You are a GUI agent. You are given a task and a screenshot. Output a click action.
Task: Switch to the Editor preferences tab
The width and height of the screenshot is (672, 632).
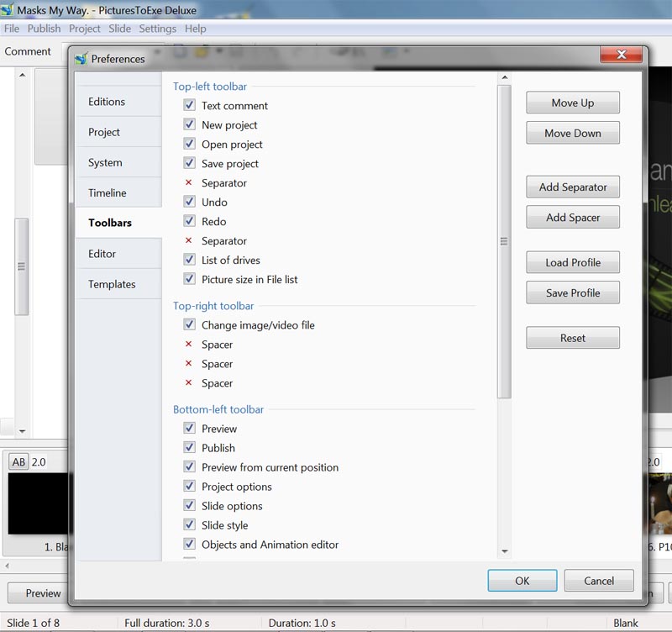tap(102, 254)
